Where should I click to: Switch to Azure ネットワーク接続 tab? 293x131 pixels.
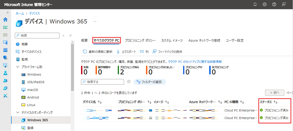coord(204,41)
